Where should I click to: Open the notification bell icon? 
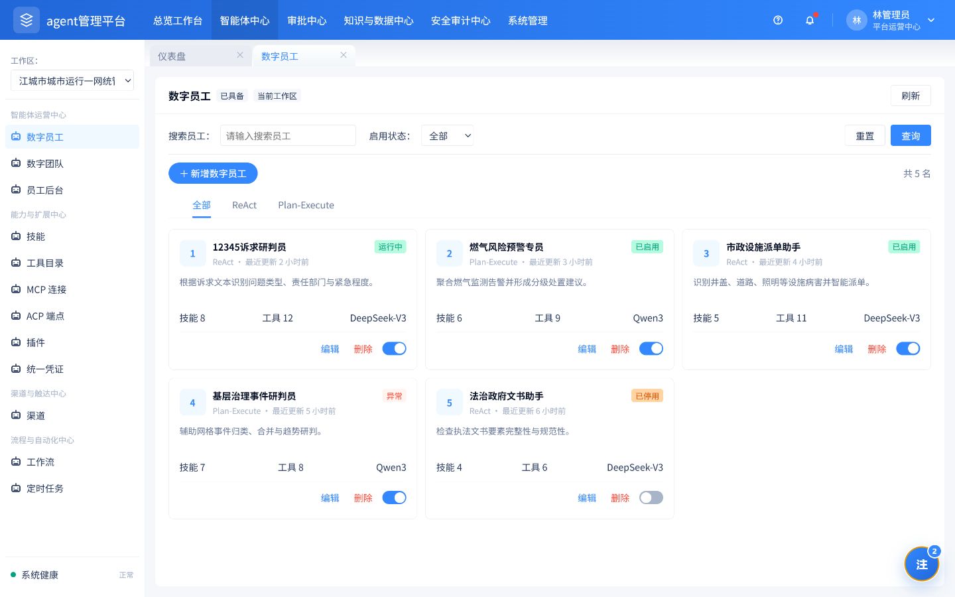point(810,21)
